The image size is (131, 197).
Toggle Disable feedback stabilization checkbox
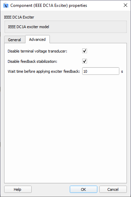click(85, 61)
